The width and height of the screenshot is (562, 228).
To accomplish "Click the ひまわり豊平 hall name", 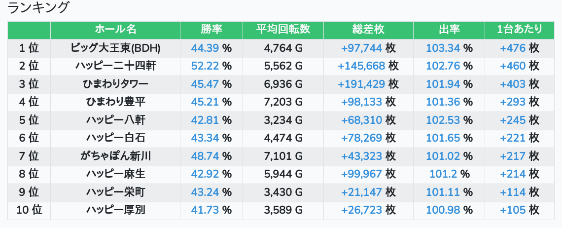I will click(115, 102).
